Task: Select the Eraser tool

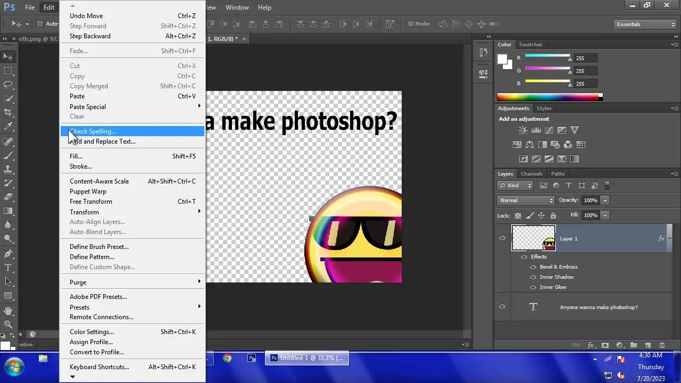Action: pyautogui.click(x=8, y=197)
